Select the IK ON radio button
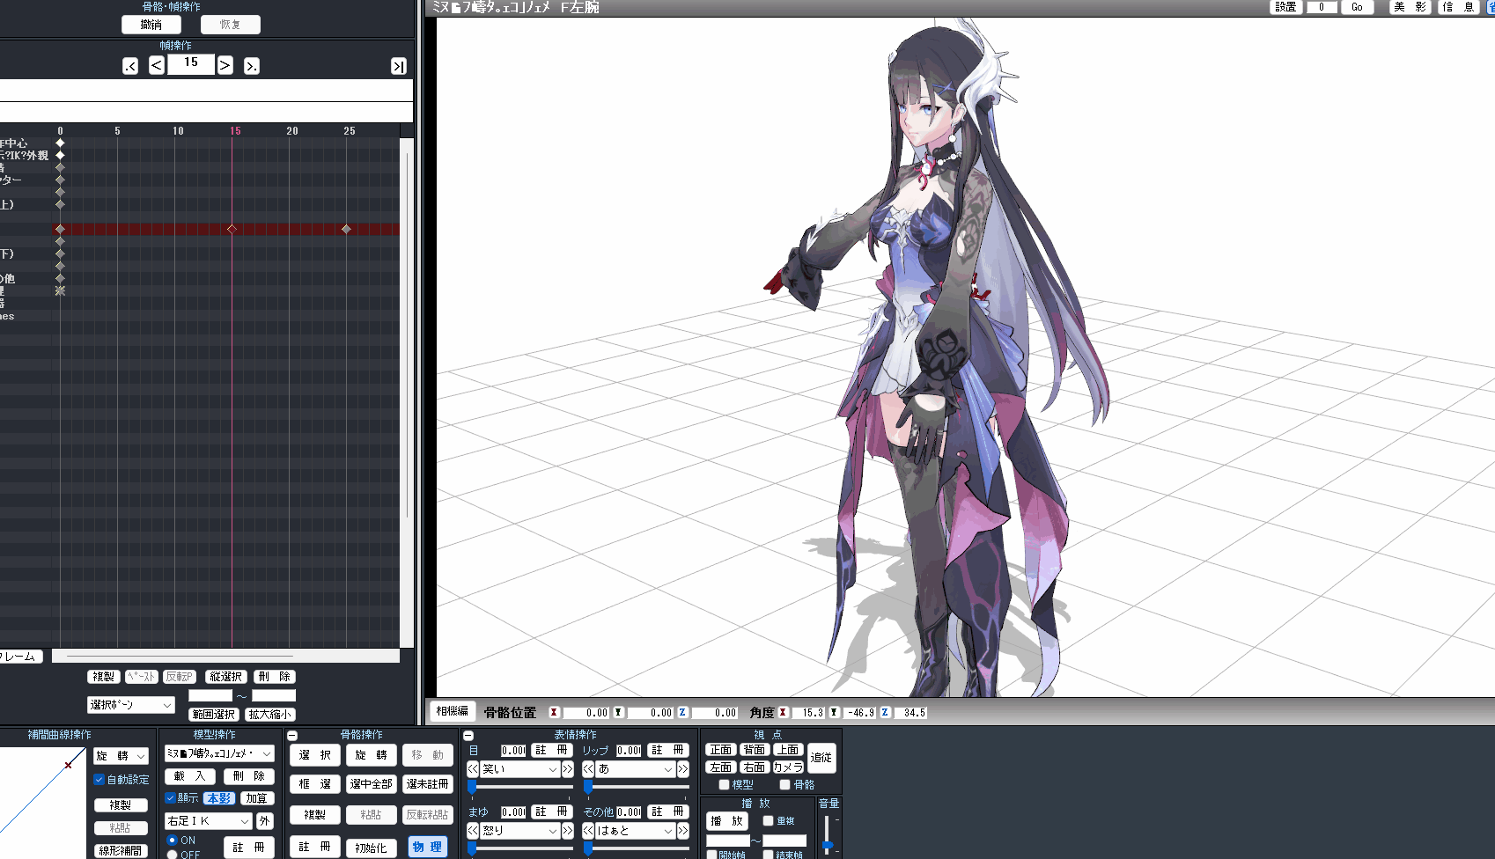 pos(173,841)
